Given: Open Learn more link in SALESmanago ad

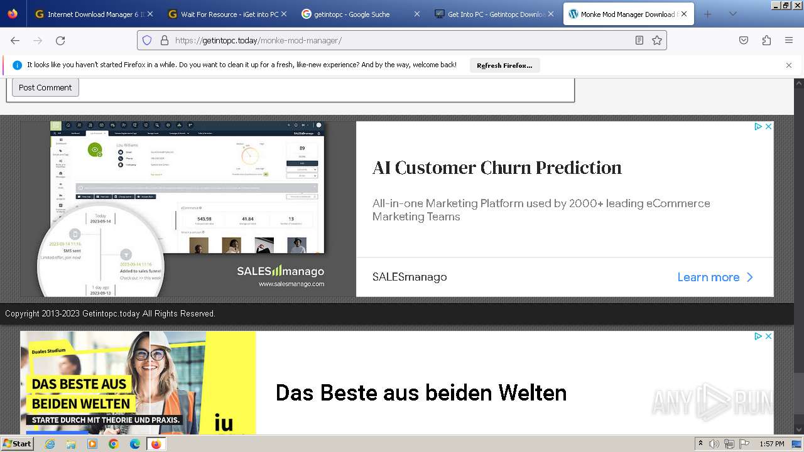Looking at the screenshot, I should pyautogui.click(x=715, y=277).
